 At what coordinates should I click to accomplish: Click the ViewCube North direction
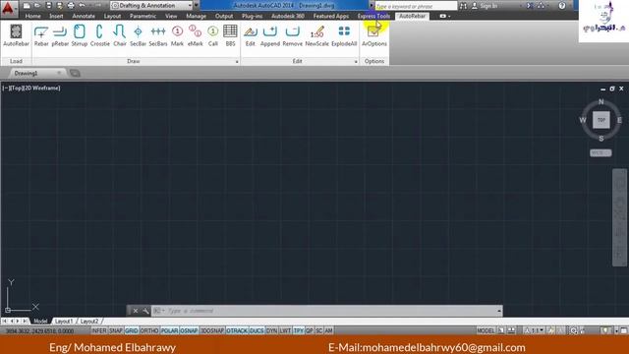click(600, 101)
